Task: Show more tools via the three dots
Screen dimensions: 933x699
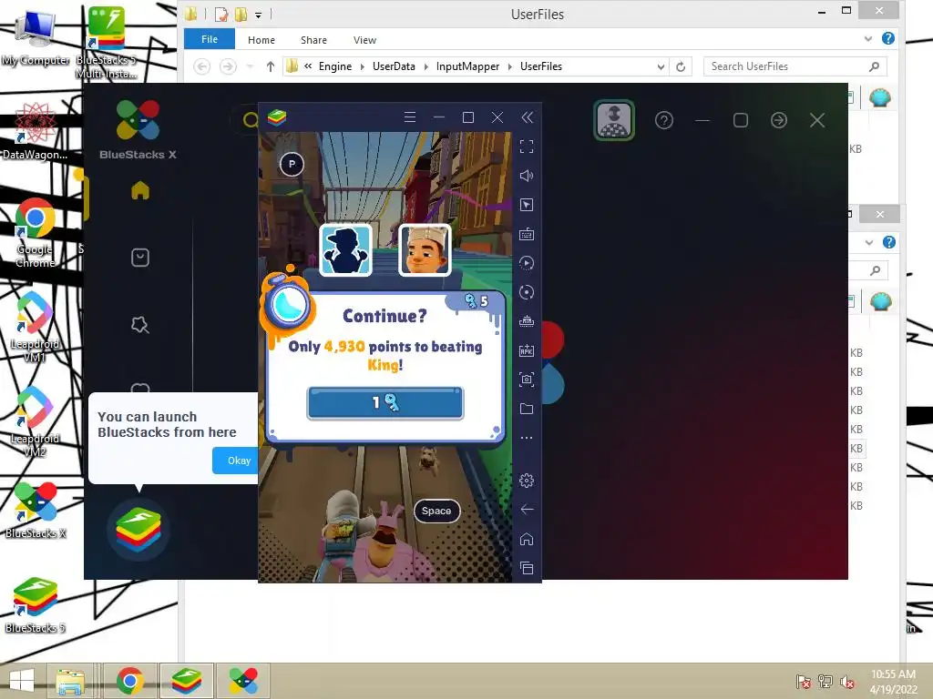Action: [527, 438]
